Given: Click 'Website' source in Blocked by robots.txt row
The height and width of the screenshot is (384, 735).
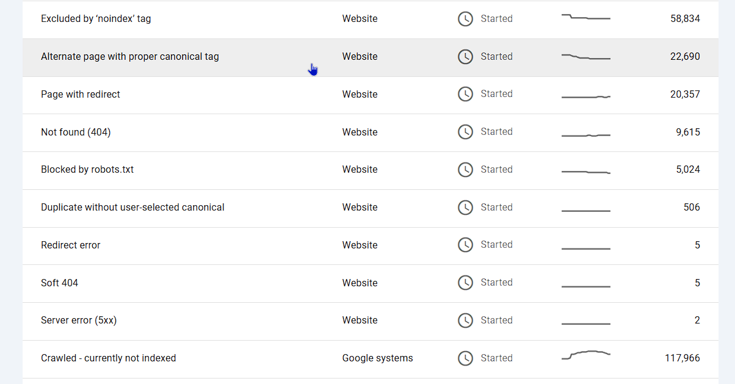Looking at the screenshot, I should [x=360, y=170].
